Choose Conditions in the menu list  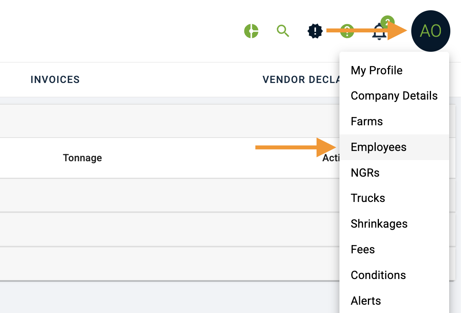[378, 275]
